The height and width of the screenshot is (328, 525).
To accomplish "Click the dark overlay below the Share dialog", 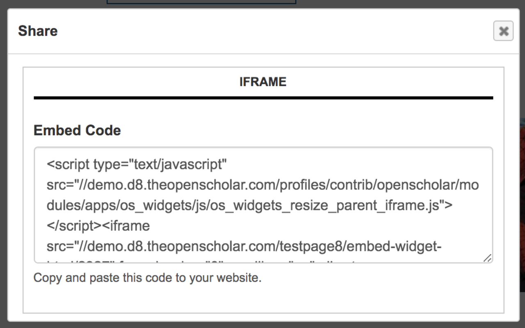I will [262, 325].
